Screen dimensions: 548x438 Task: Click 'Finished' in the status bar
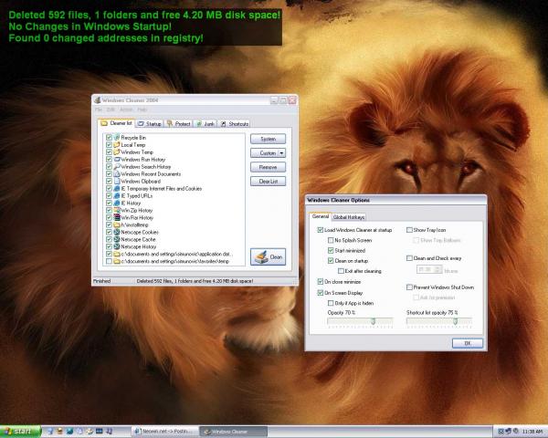pyautogui.click(x=101, y=281)
